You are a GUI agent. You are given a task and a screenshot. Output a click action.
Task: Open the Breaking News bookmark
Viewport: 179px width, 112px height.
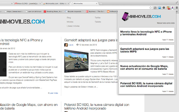click(53, 11)
